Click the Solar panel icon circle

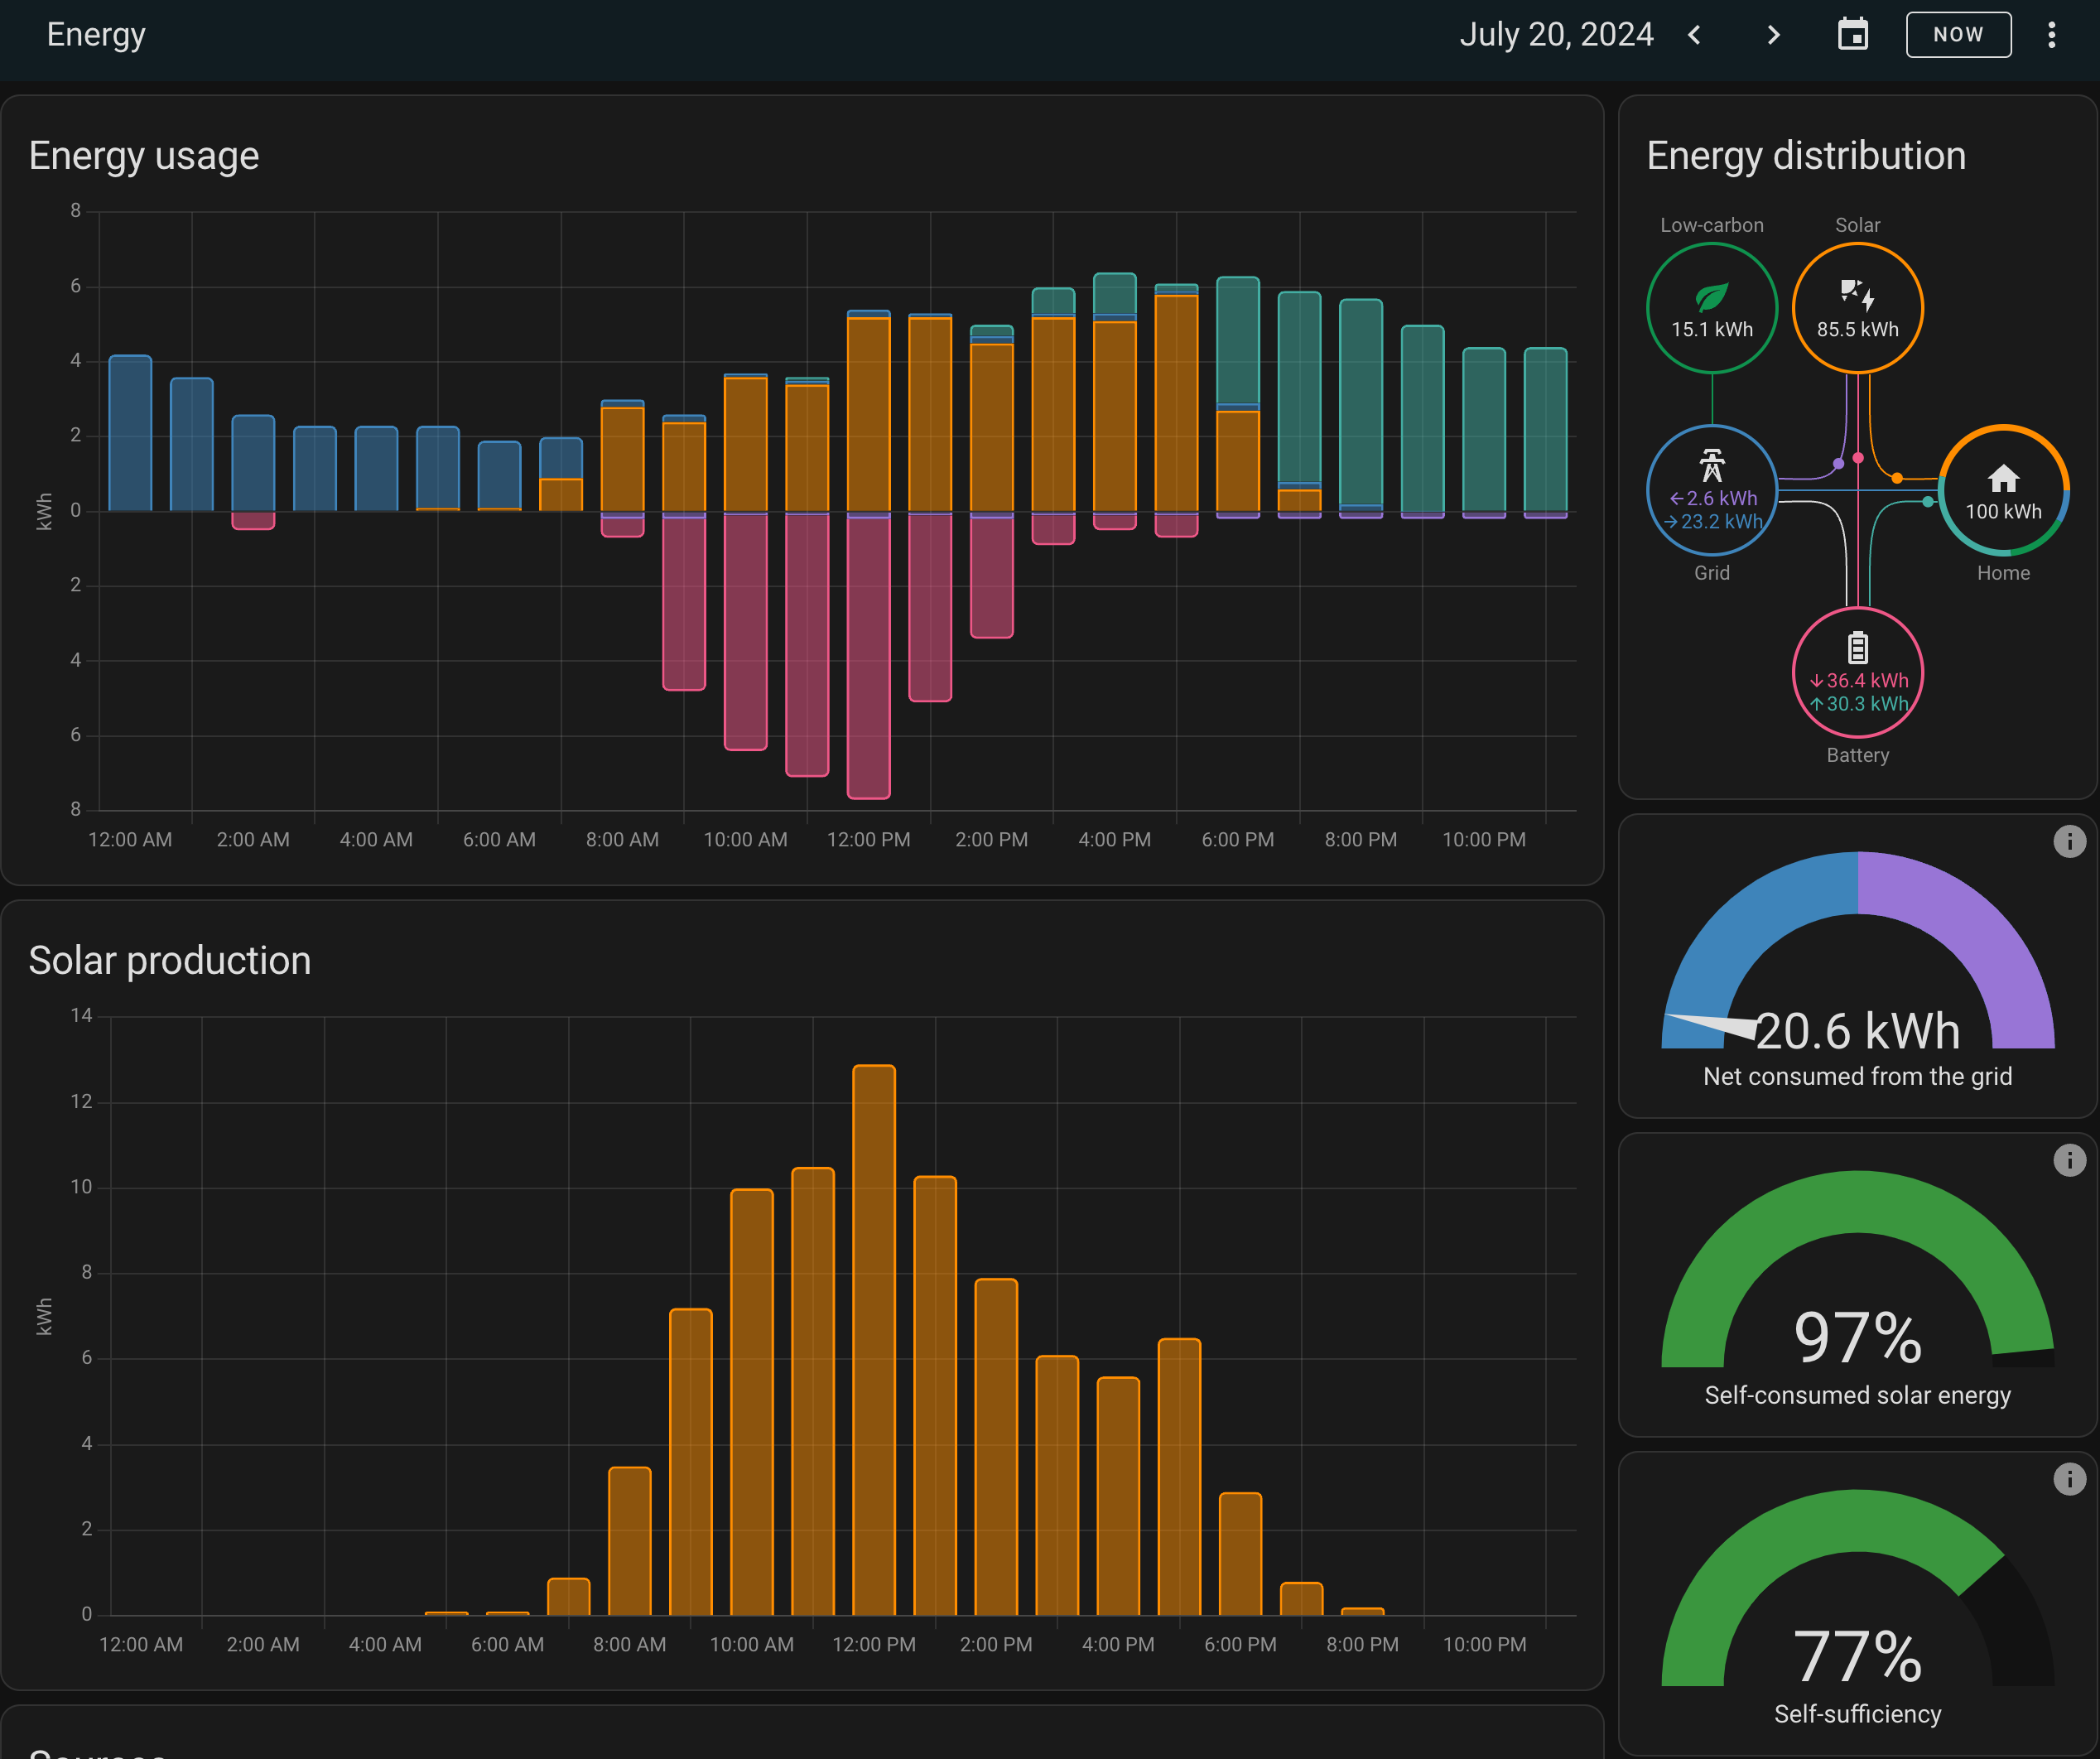point(1857,308)
